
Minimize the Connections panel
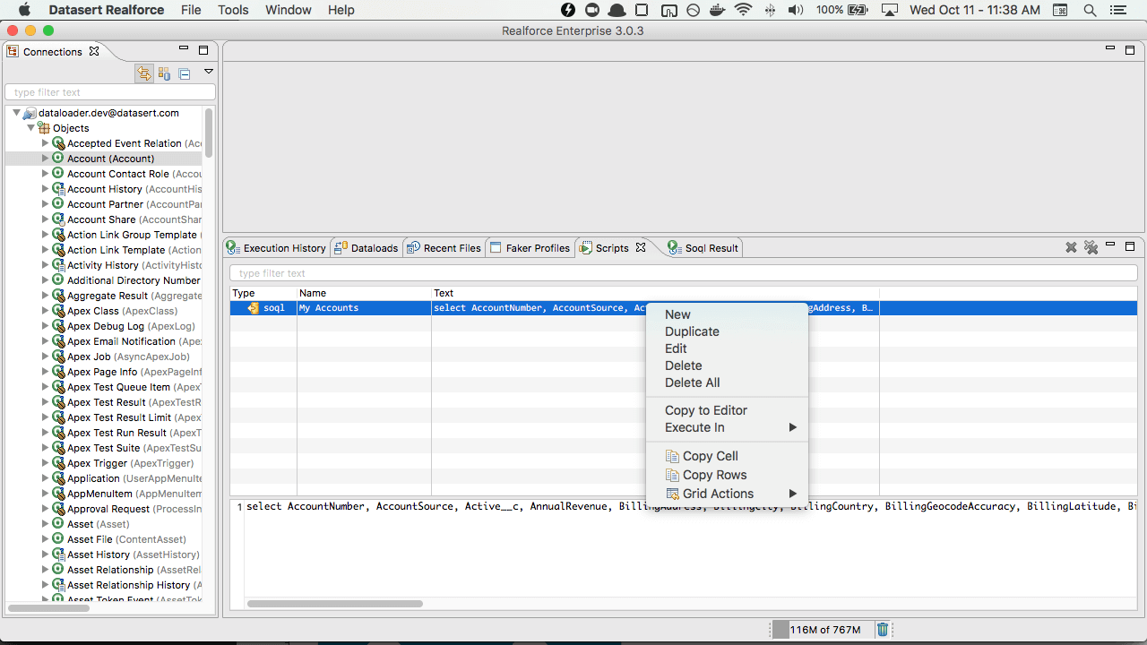coord(184,49)
